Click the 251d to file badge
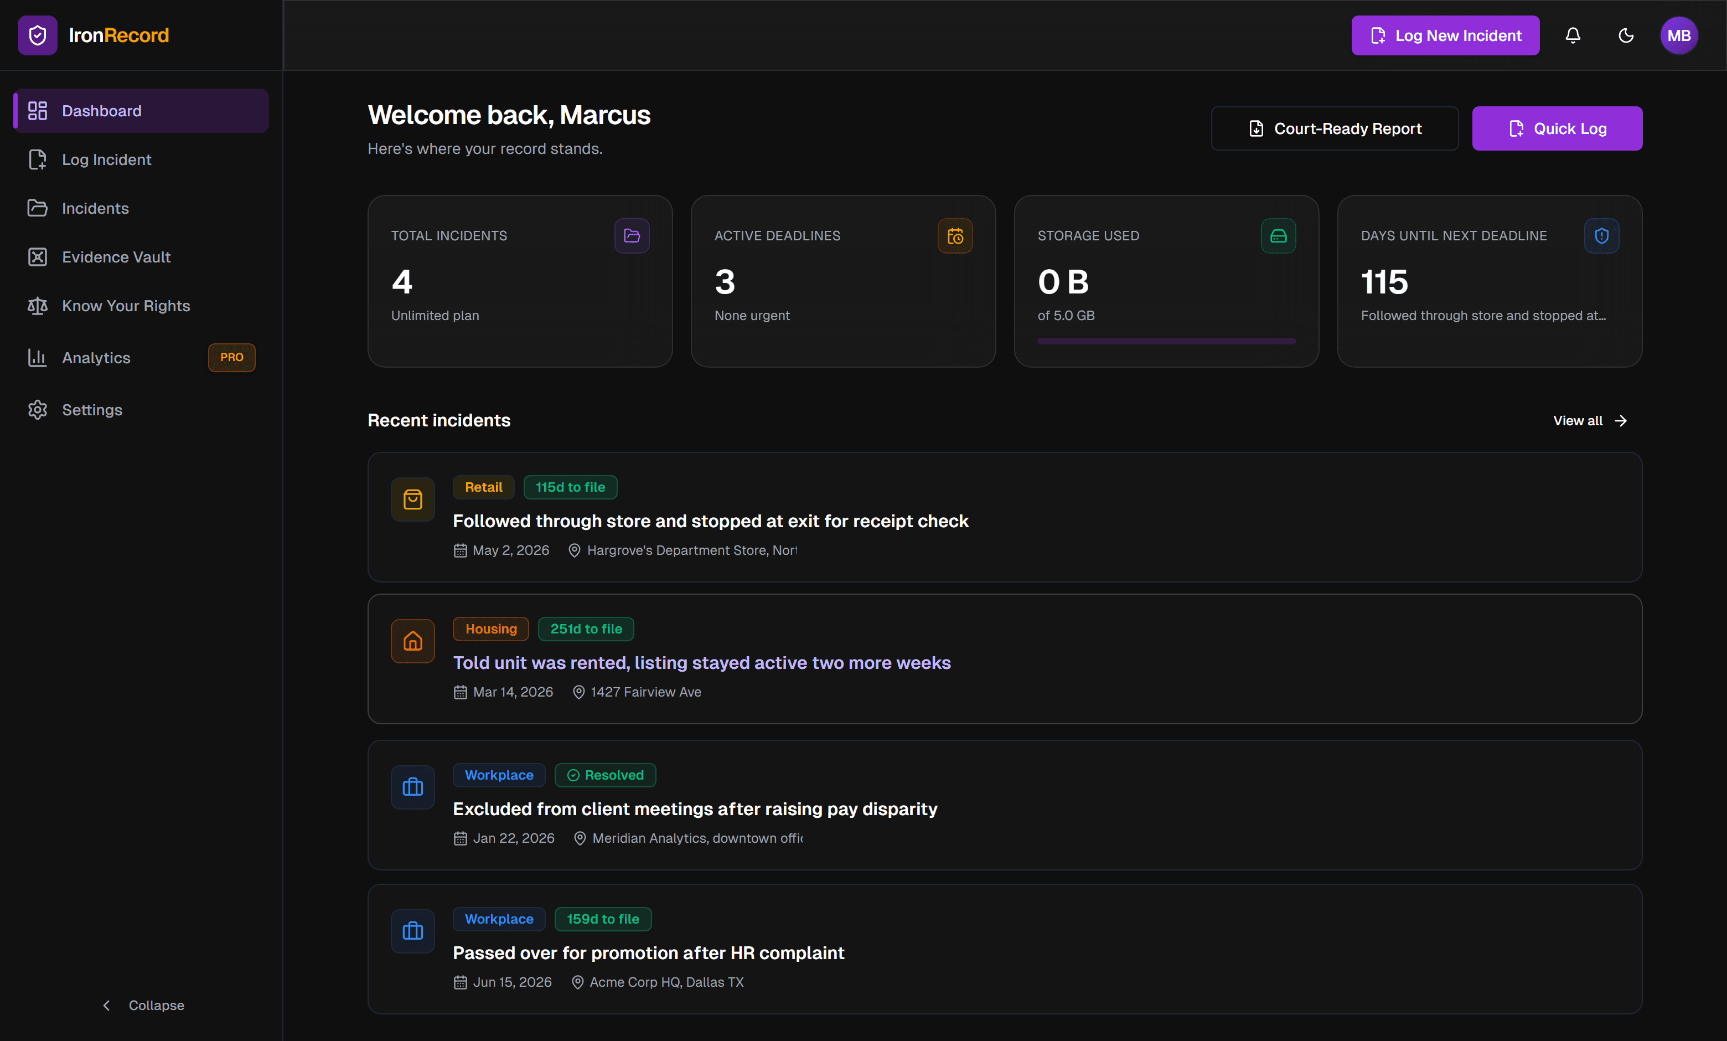1727x1041 pixels. coord(586,629)
